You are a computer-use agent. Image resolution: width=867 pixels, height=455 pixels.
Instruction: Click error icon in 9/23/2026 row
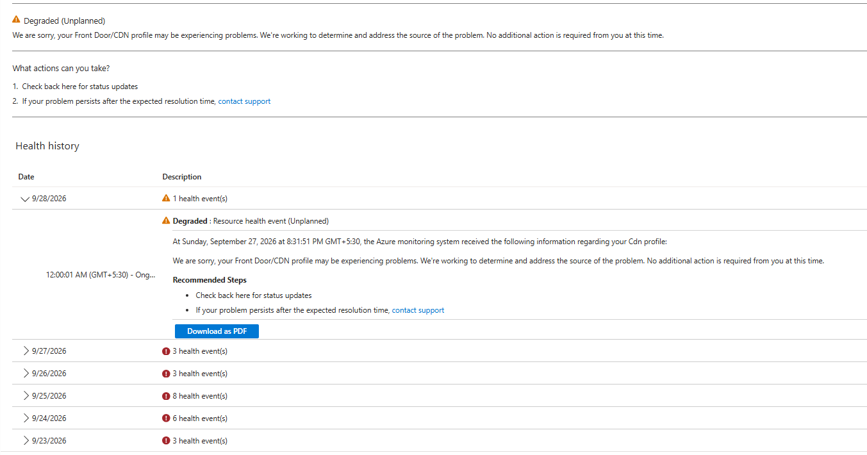(166, 440)
